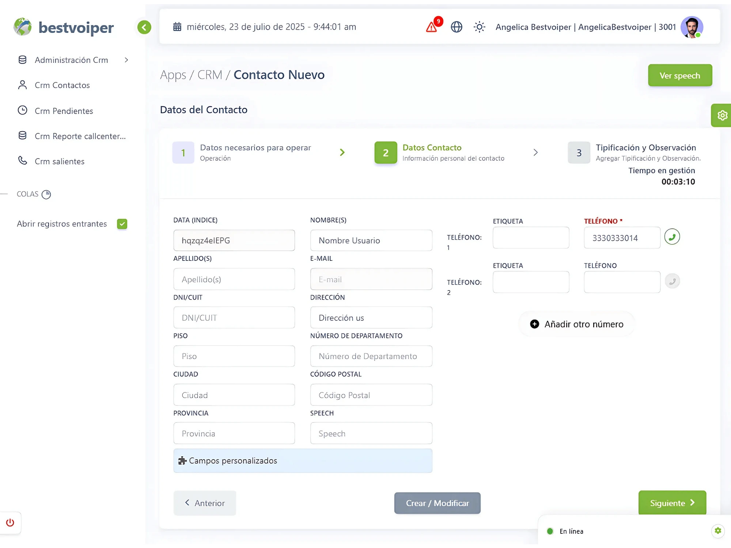Toggle the sun light-mode icon
Image resolution: width=731 pixels, height=548 pixels.
pos(479,27)
